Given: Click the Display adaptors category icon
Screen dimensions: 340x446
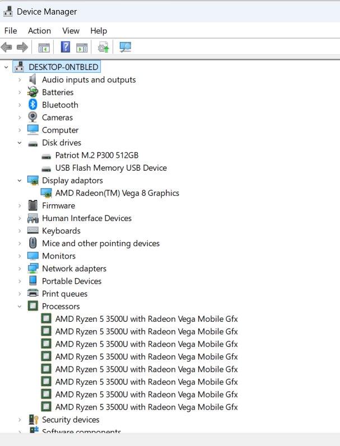Looking at the screenshot, I should (32, 180).
